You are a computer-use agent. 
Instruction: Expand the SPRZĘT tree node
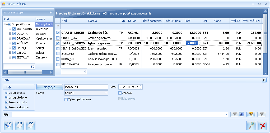[10, 48]
